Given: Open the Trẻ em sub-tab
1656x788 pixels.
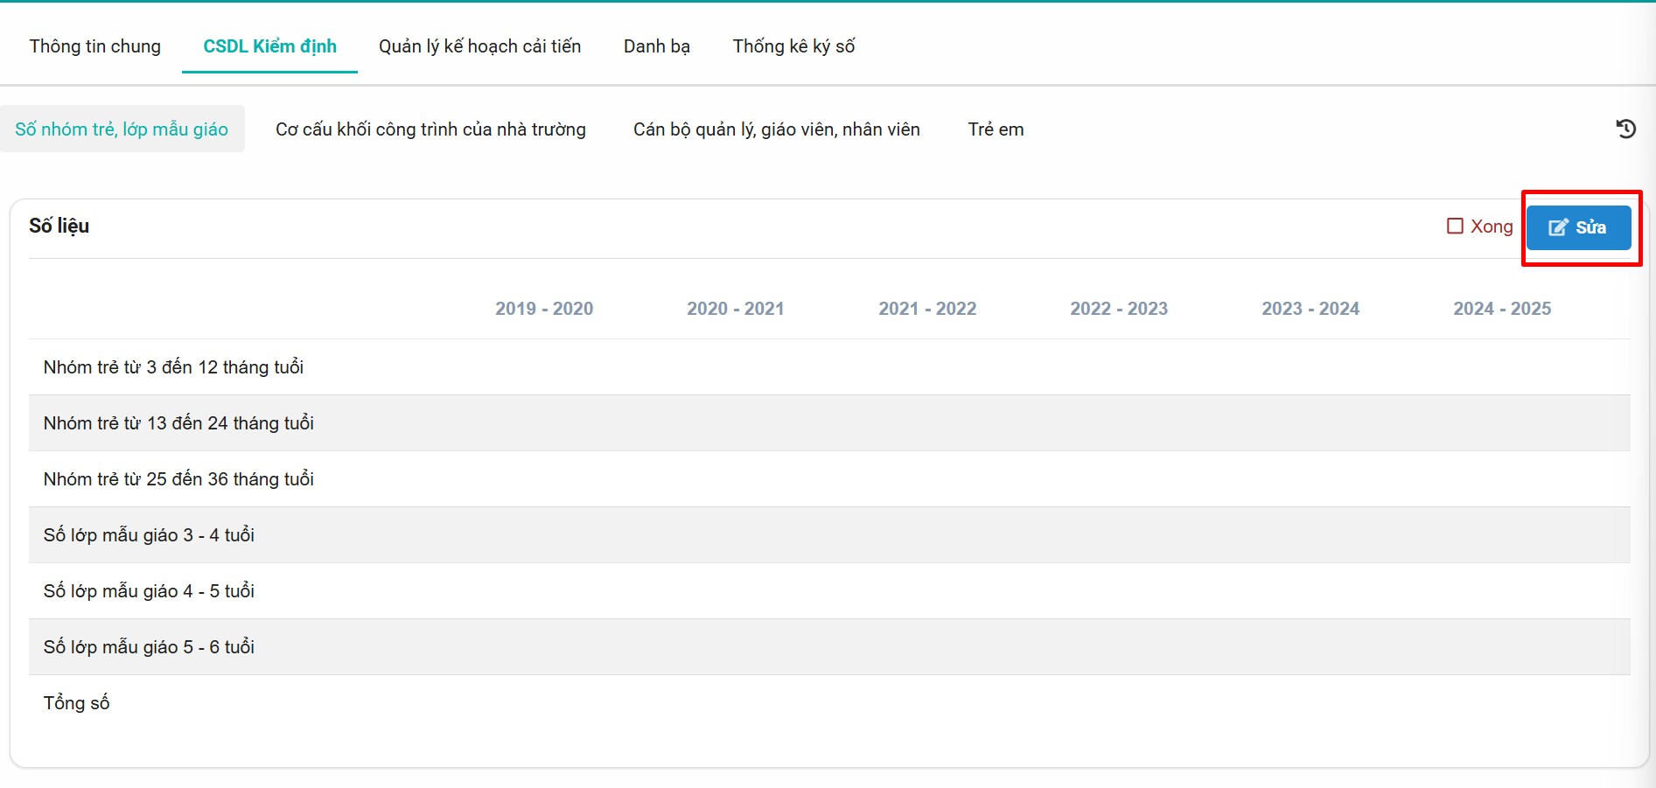Looking at the screenshot, I should (996, 129).
